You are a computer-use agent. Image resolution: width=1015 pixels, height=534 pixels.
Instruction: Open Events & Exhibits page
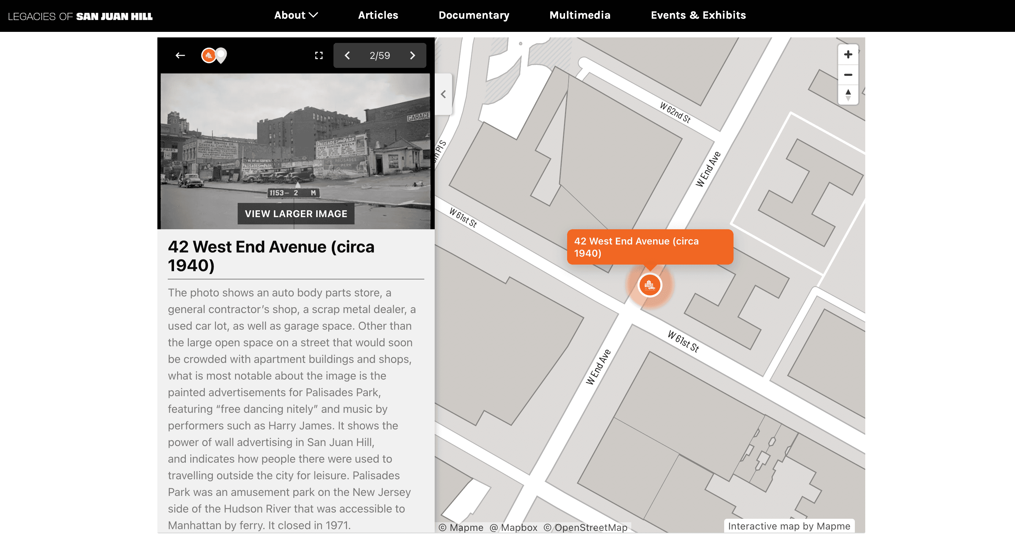point(698,15)
